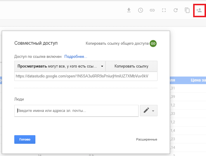Screen dimensions: 206x156
Task: Refresh the report data
Action: coord(176,10)
